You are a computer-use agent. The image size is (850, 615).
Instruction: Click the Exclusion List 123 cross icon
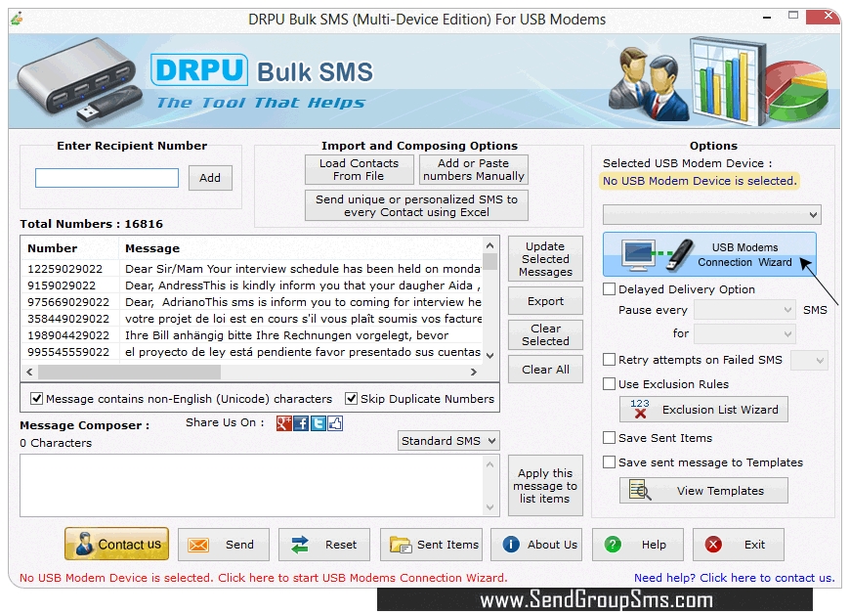tap(640, 409)
